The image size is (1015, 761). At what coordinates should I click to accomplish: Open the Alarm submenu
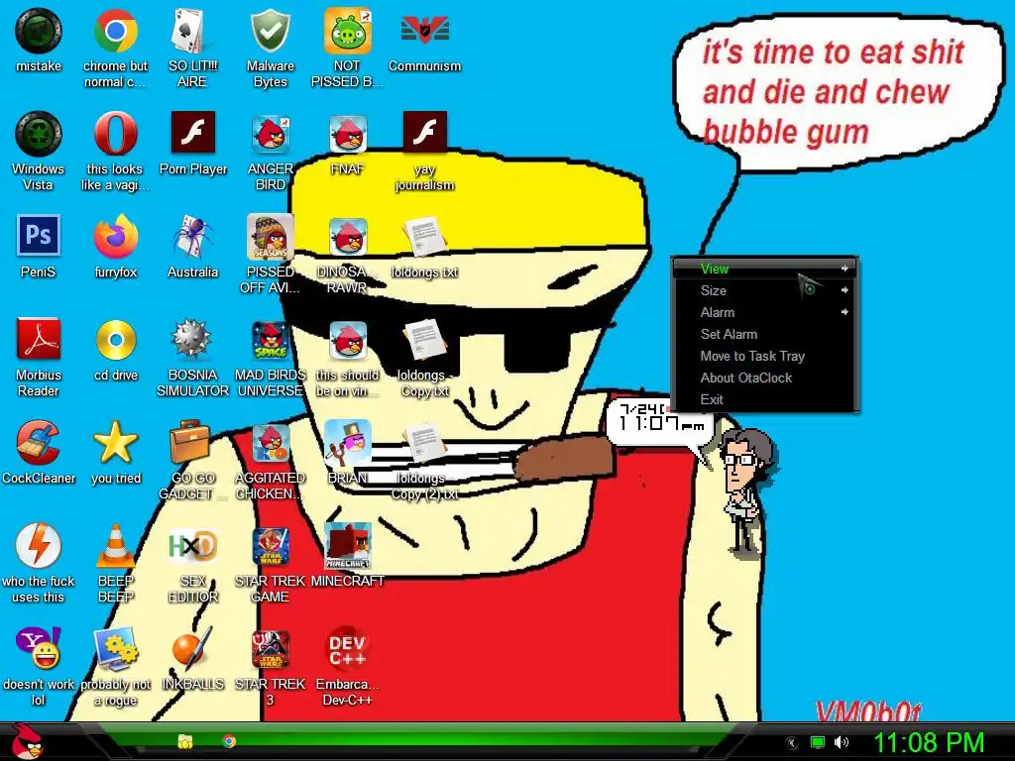point(765,312)
